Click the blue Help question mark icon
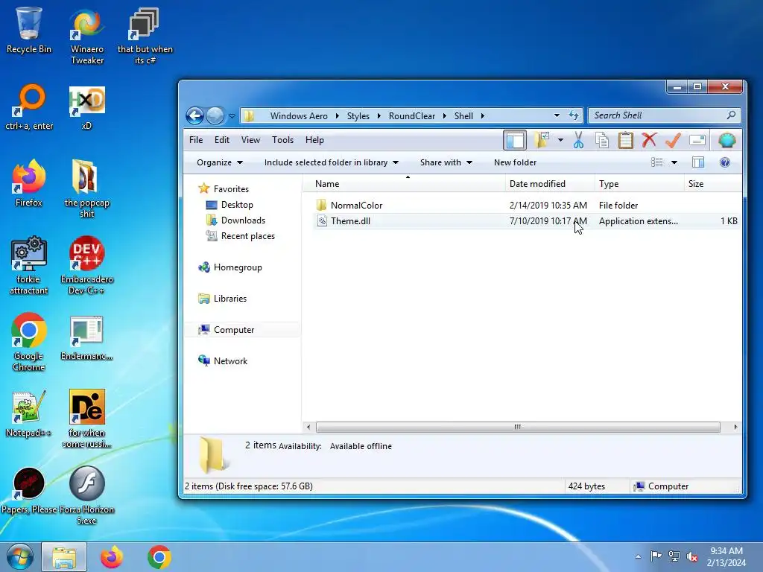This screenshot has height=572, width=763. (724, 162)
